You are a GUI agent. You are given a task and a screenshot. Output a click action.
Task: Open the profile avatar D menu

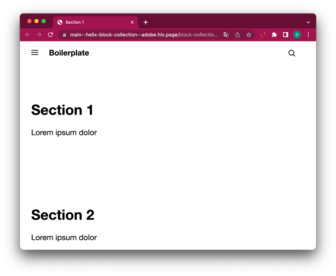(297, 34)
